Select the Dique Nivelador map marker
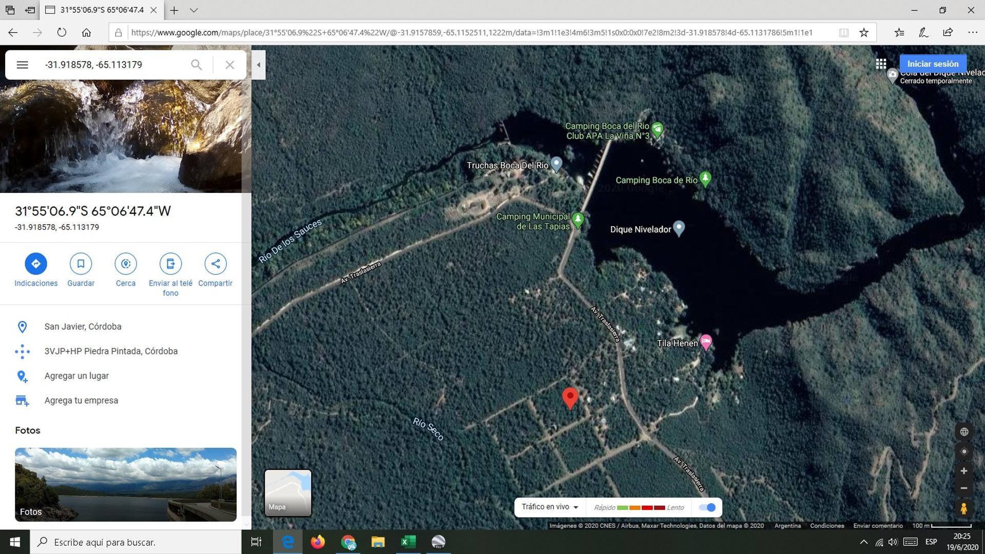The image size is (985, 554). (x=679, y=228)
